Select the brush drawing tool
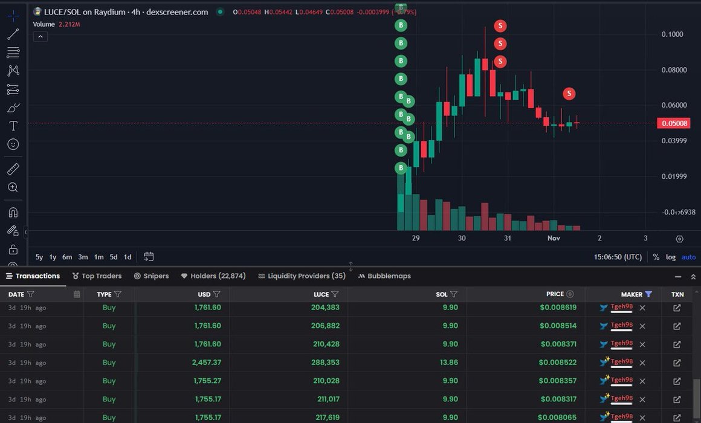701x423 pixels. tap(13, 108)
